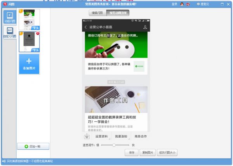Image resolution: width=233 pixels, height=166 pixels.
Task: Click the 慢 label of speed slider
Action: tap(97, 145)
